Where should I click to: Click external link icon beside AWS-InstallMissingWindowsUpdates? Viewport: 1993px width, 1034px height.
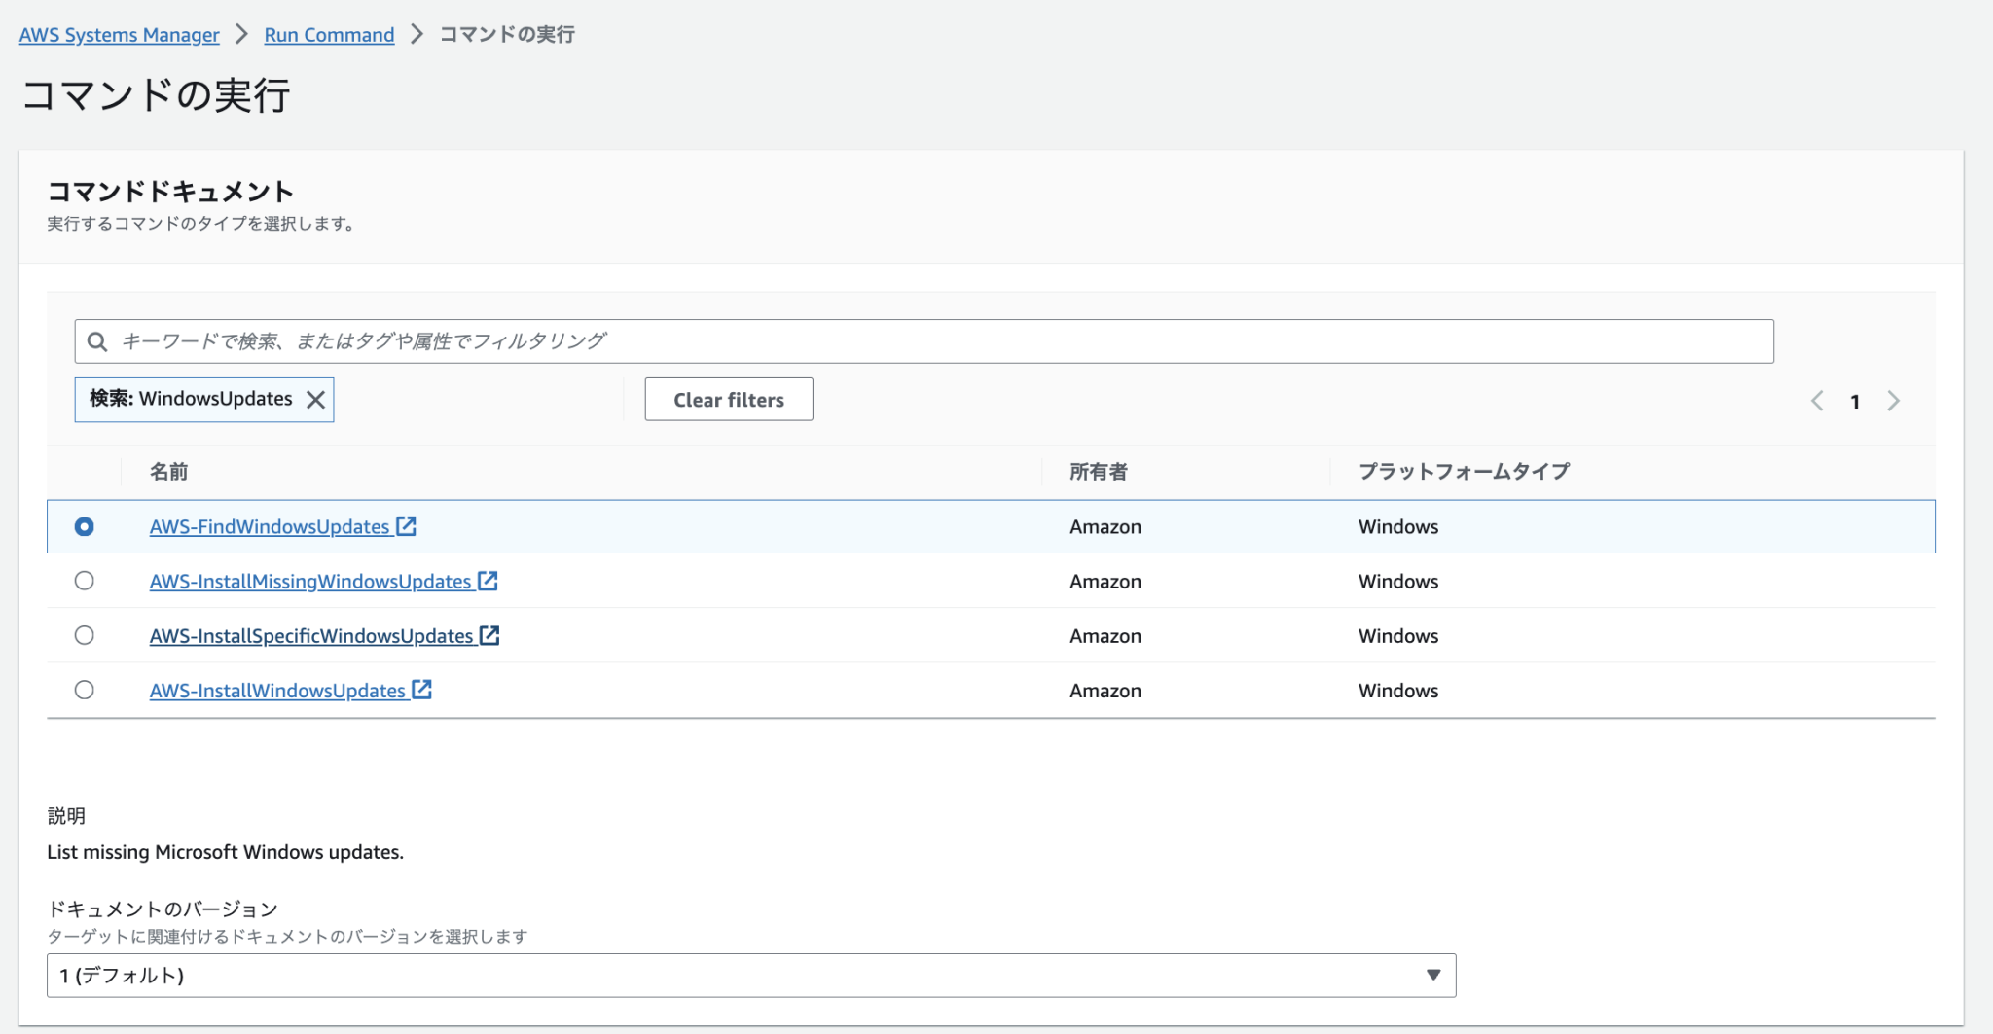click(x=489, y=581)
